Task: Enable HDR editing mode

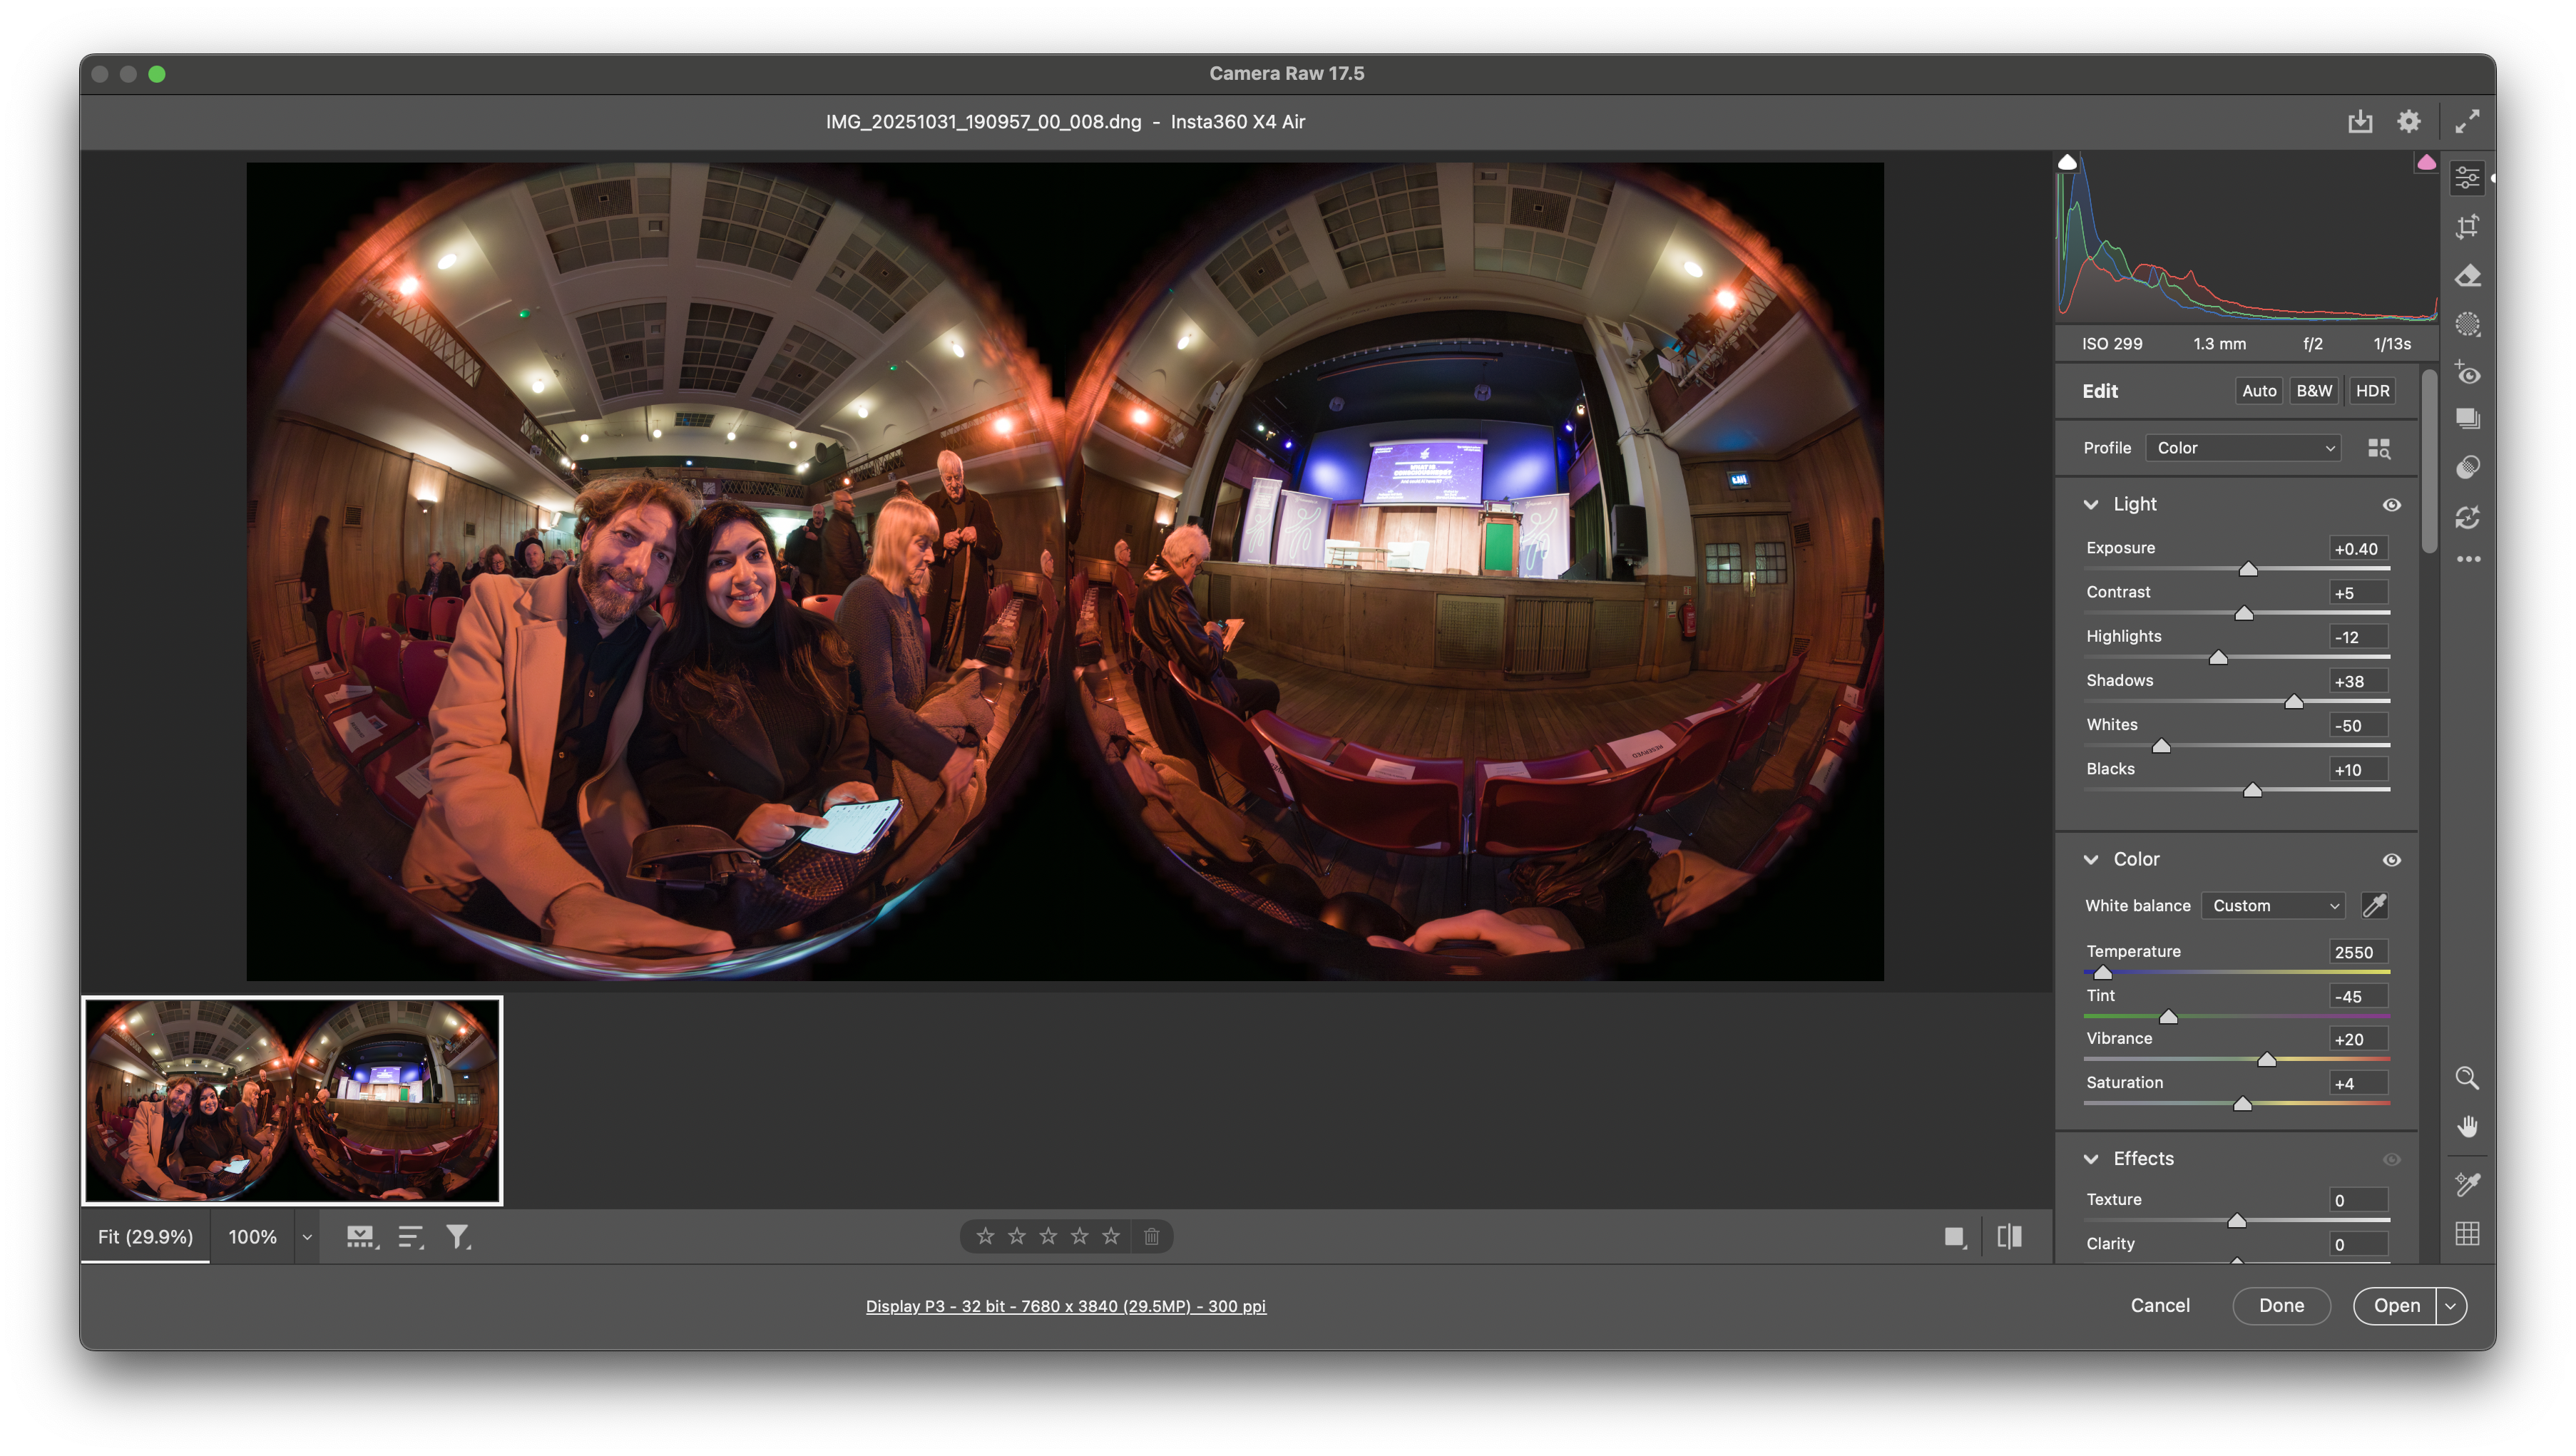Action: click(2372, 391)
